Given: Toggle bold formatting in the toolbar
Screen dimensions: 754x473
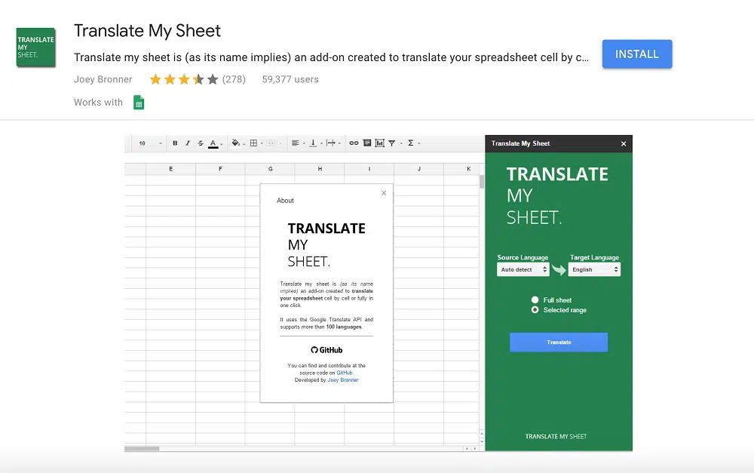Looking at the screenshot, I should [175, 143].
